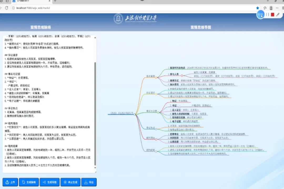Collapse the root node (2025) circle

coord(134,114)
